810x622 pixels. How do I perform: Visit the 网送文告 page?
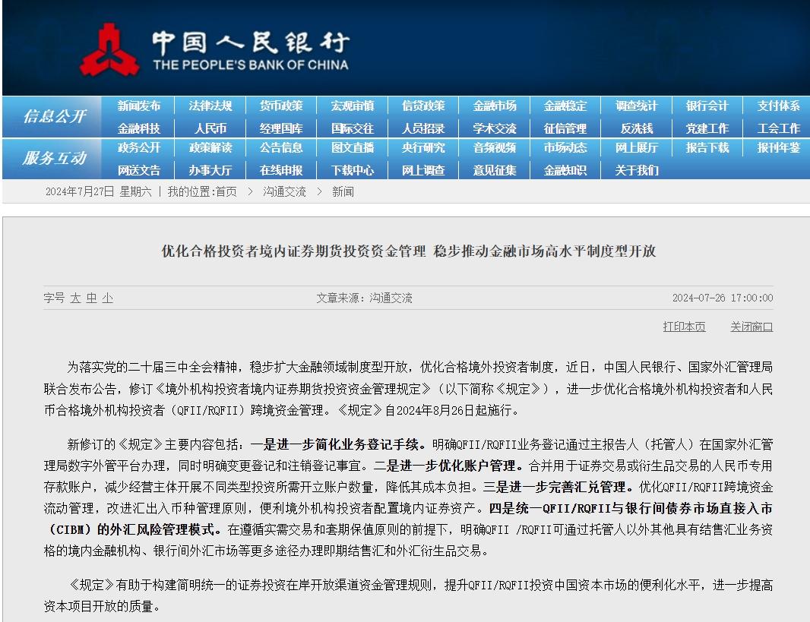coord(138,170)
